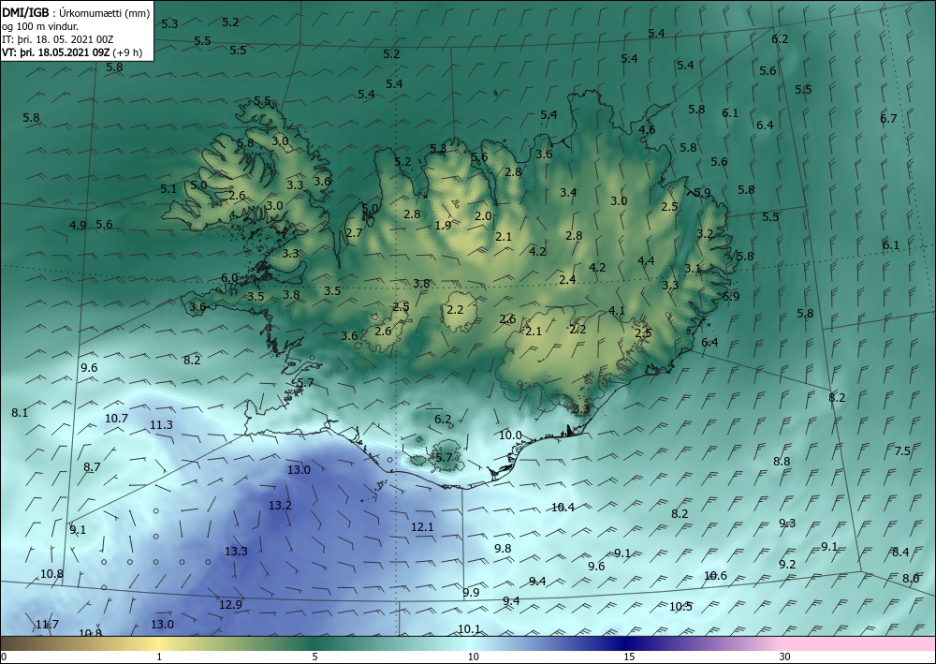Click the 4.1 value over the glacier
936x664 pixels.
tap(617, 311)
